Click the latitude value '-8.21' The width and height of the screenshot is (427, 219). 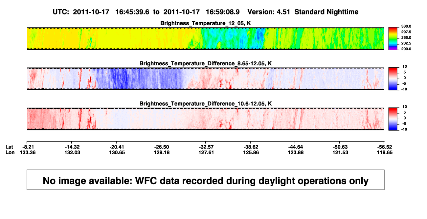point(29,147)
